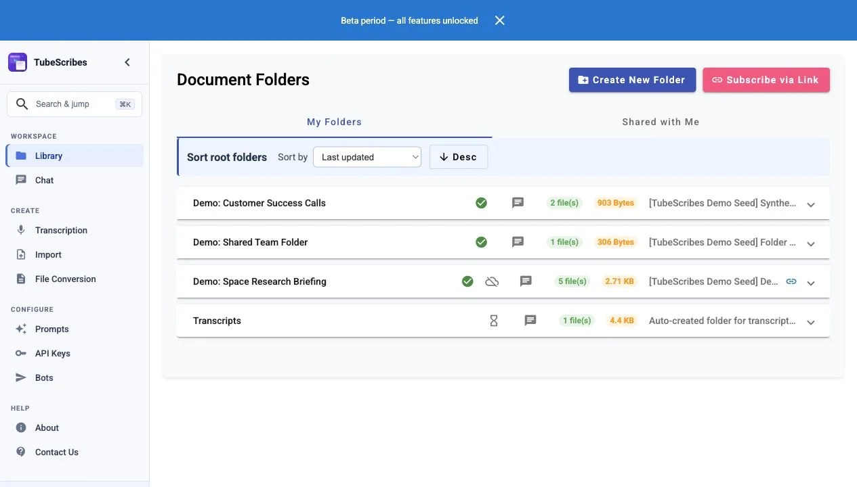This screenshot has width=857, height=487.
Task: Click the 5 file(s) badge
Action: [572, 281]
